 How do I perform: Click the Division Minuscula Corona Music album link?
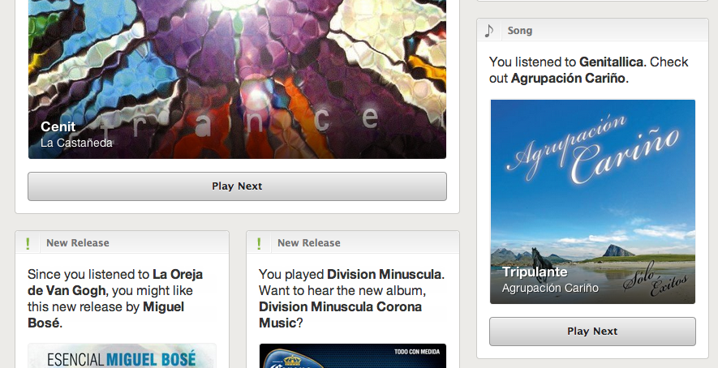pyautogui.click(x=340, y=315)
